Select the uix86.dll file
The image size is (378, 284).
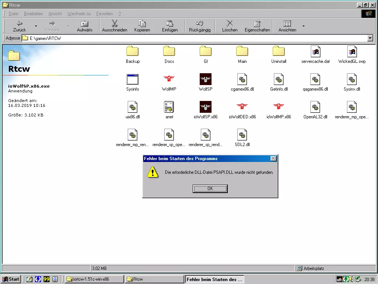(133, 110)
